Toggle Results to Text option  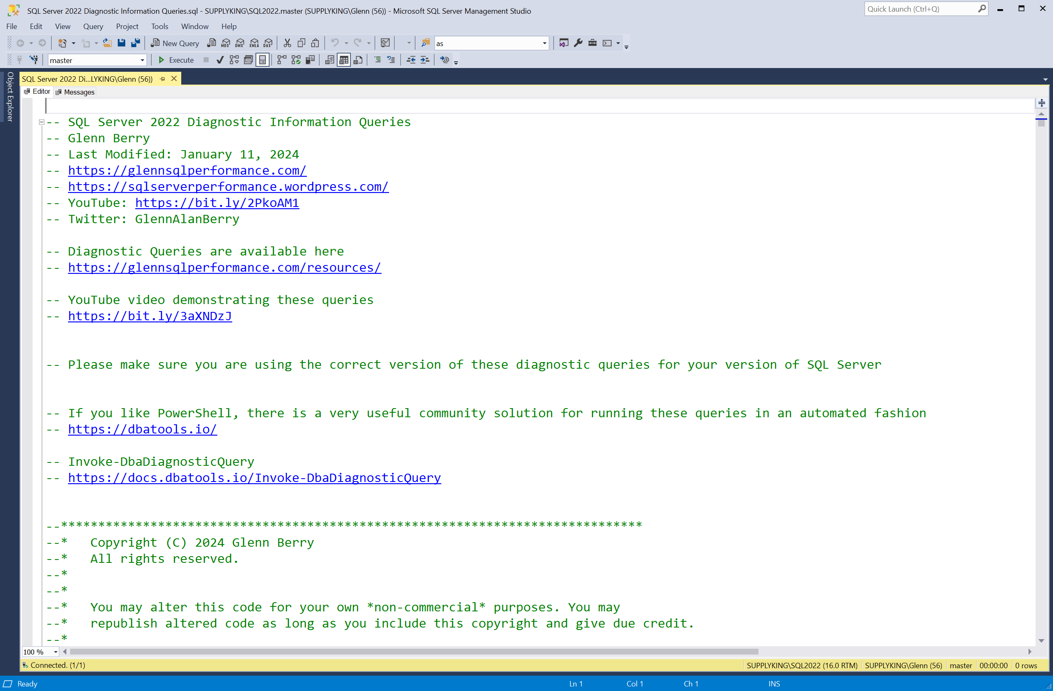tap(329, 60)
